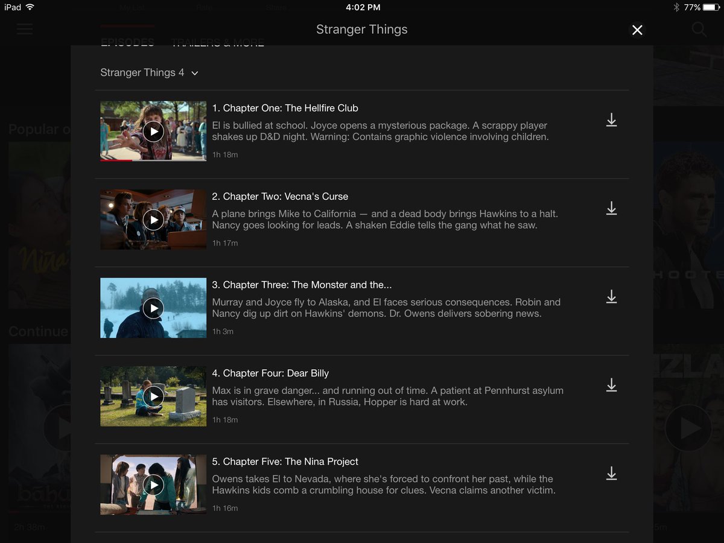Tap the description 'Max is in grave danger'
The width and height of the screenshot is (724, 543).
click(x=387, y=396)
